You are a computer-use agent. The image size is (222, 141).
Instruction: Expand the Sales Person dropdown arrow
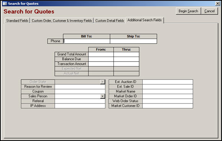coord(102,96)
